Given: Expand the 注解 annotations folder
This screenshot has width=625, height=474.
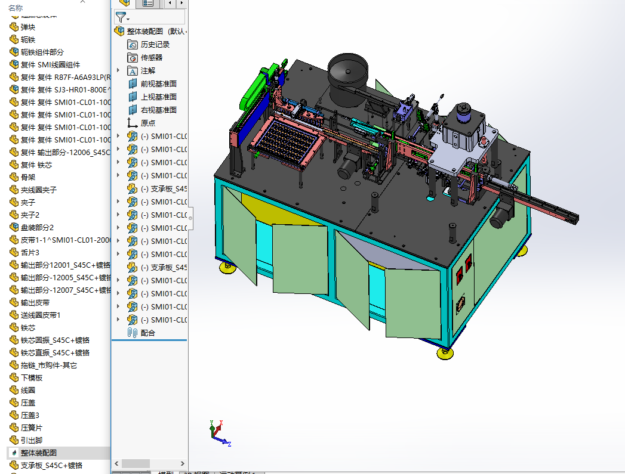Looking at the screenshot, I should click(118, 70).
